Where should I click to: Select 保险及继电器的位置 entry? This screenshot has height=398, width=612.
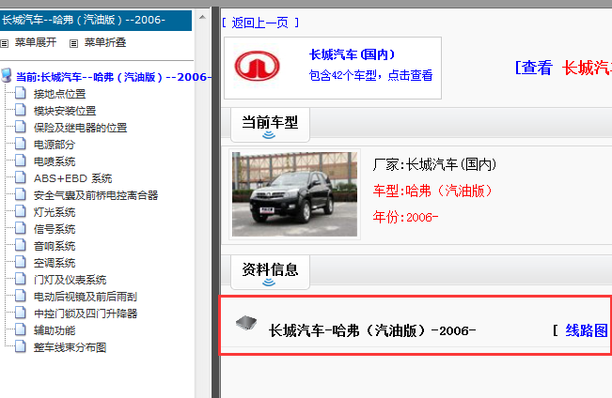81,128
